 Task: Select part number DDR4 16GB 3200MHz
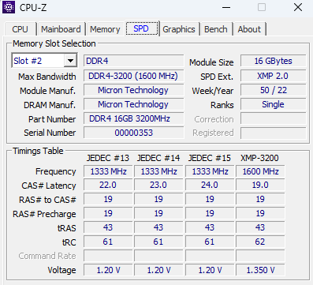point(133,118)
